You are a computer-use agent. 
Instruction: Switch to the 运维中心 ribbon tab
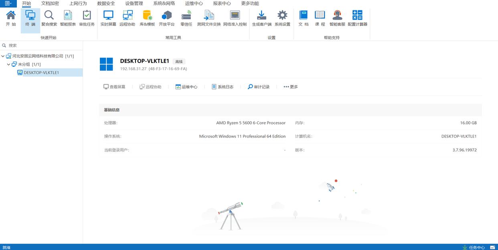194,4
